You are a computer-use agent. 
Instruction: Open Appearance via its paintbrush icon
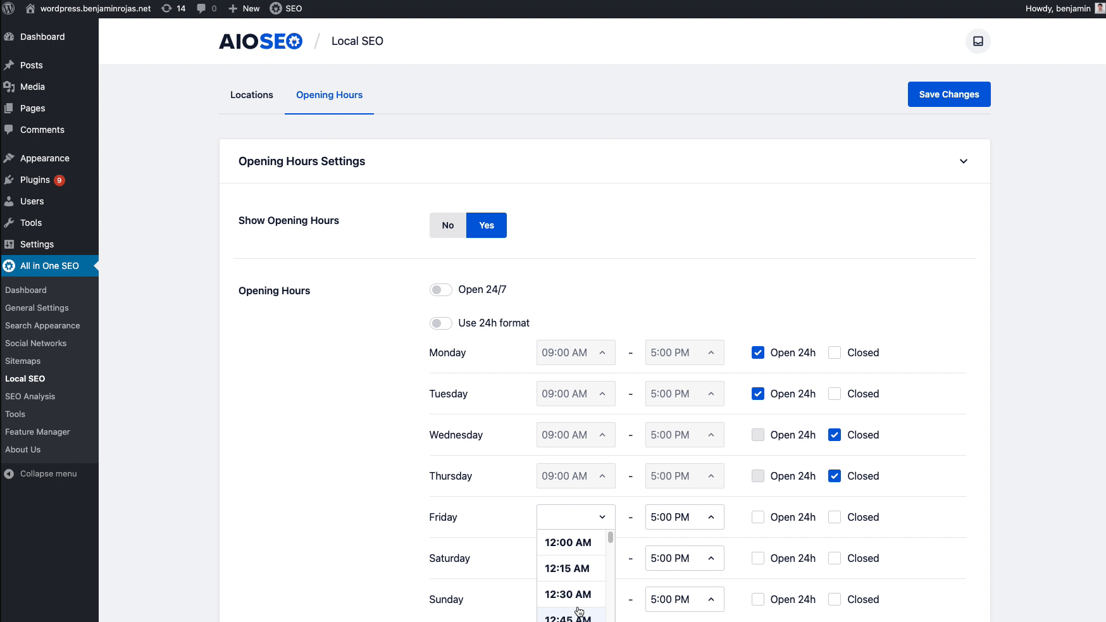click(x=9, y=158)
